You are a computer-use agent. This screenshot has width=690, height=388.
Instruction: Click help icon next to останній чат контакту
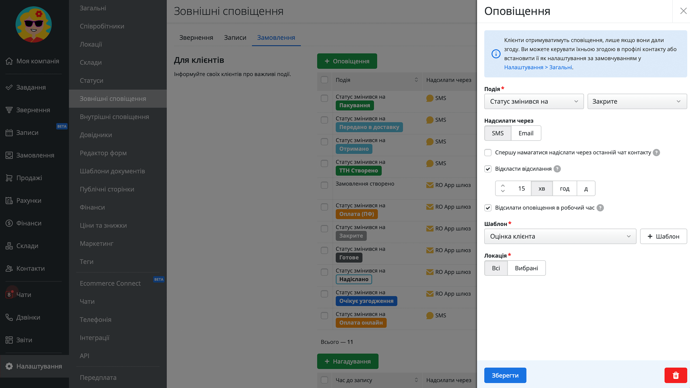tap(656, 153)
